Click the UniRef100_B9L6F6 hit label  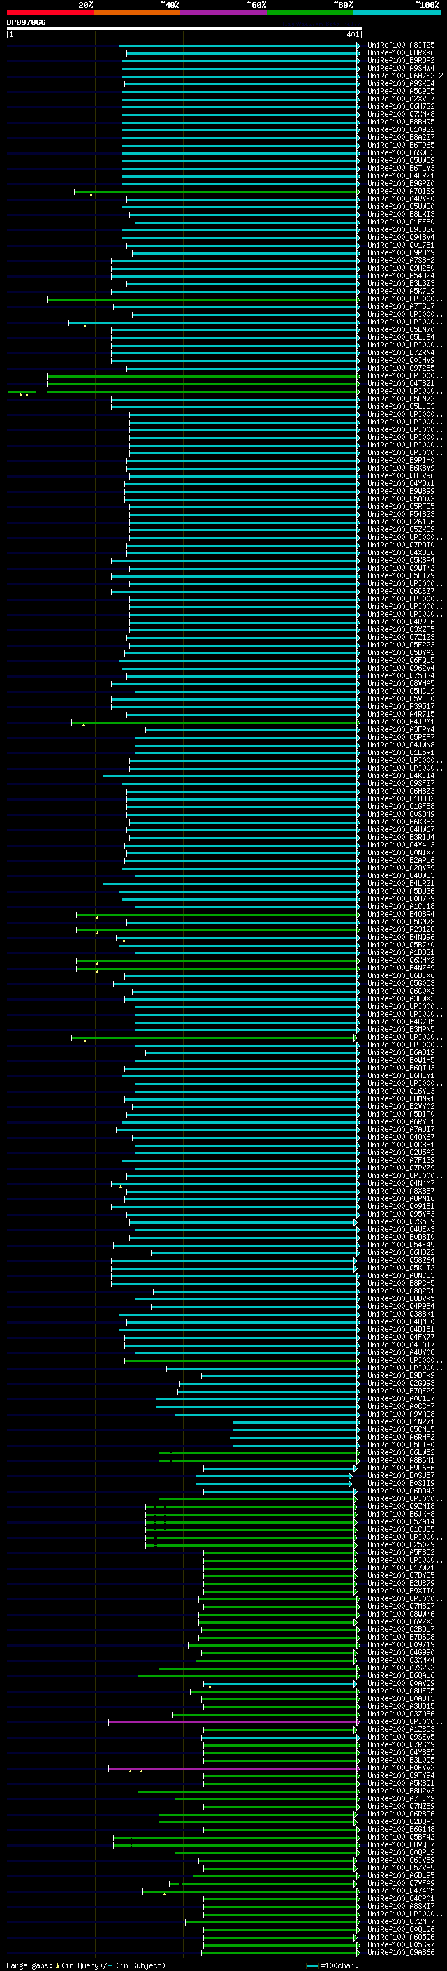pos(401,1468)
